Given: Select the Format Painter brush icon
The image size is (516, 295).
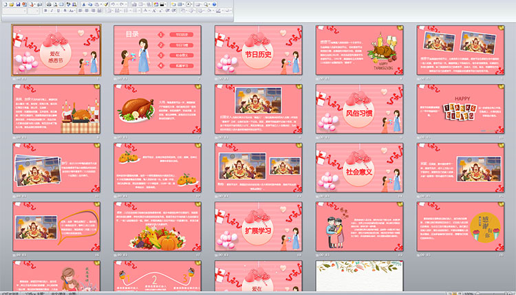Looking at the screenshot, I should (x=106, y=4).
